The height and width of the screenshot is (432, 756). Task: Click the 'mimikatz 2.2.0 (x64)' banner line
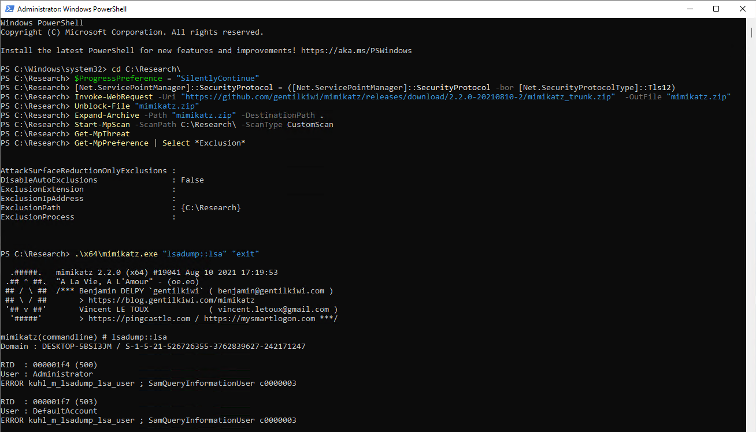[167, 273]
